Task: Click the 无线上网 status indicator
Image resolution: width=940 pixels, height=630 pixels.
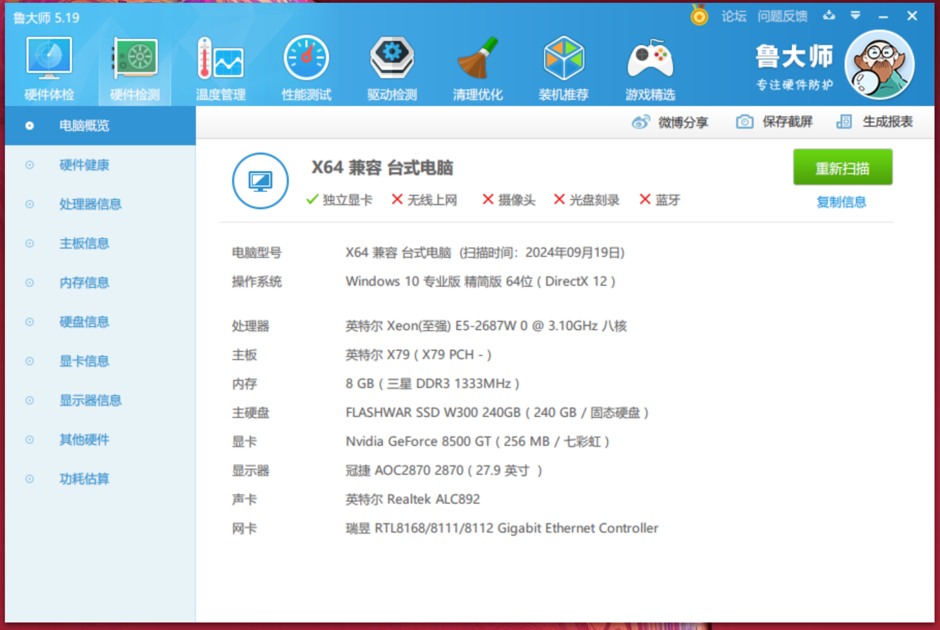Action: [x=424, y=200]
